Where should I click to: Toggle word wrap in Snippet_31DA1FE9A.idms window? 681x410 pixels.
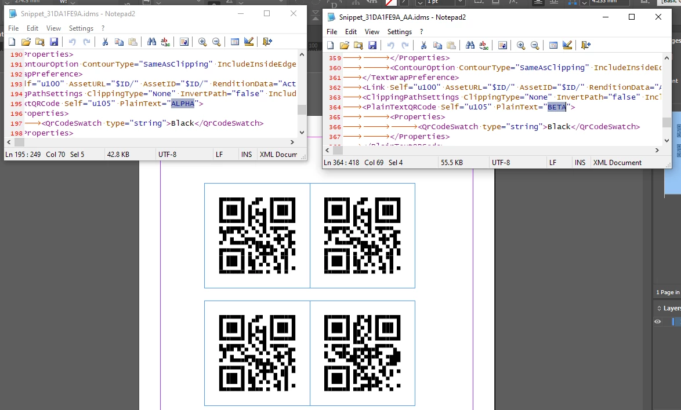(x=184, y=42)
